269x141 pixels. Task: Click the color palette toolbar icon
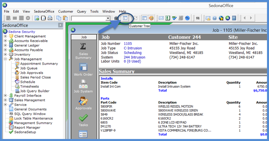coord(151,18)
